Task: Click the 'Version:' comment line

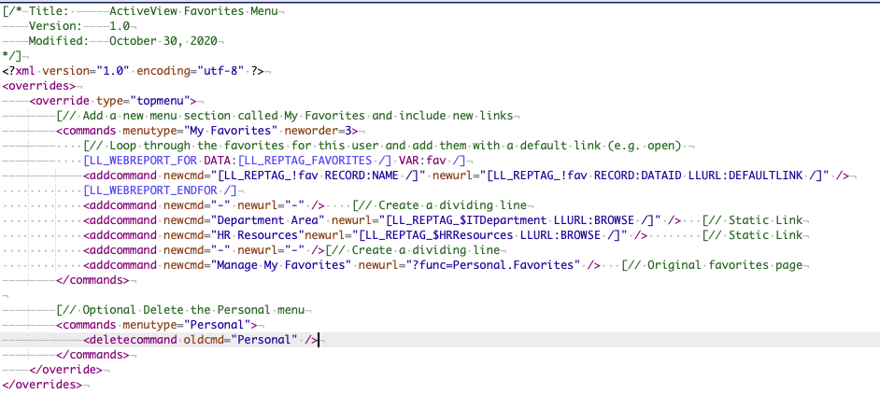Action: pyautogui.click(x=69, y=26)
